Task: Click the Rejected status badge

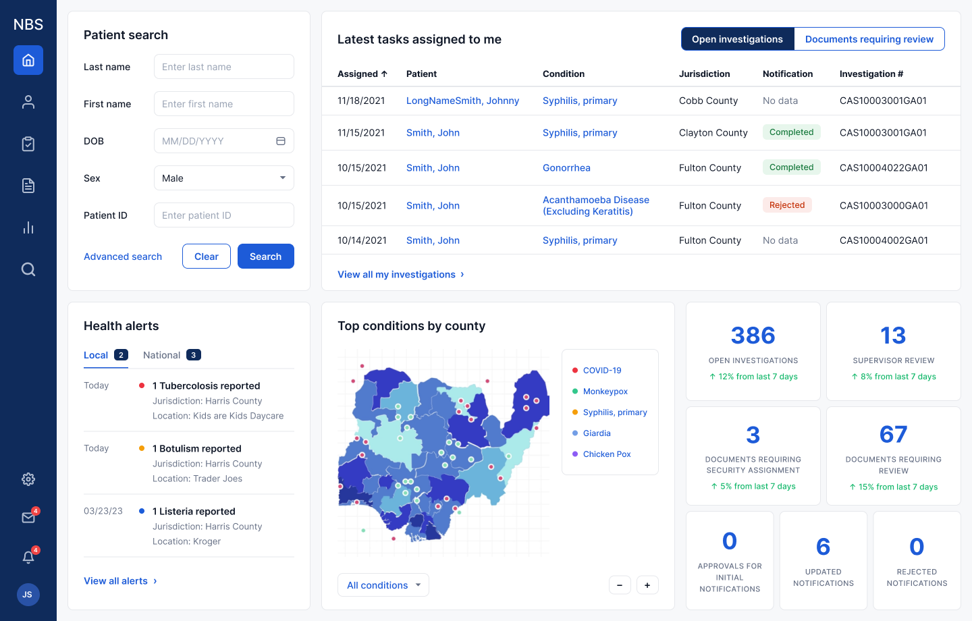Action: pyautogui.click(x=787, y=205)
